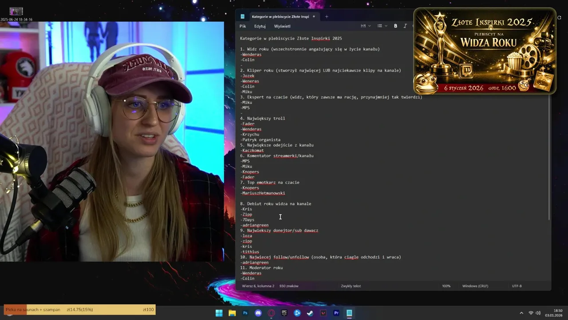
Task: Click the Złote Inspirki 2025 banner
Action: (485, 51)
